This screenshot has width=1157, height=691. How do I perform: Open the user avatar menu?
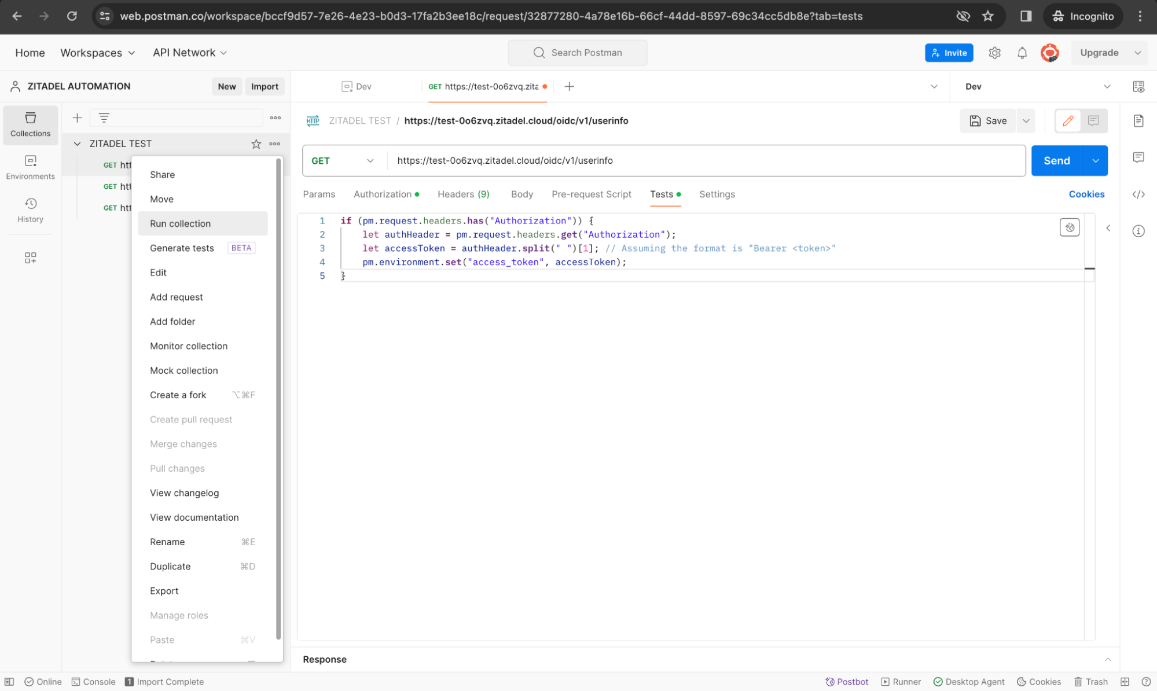click(1049, 53)
